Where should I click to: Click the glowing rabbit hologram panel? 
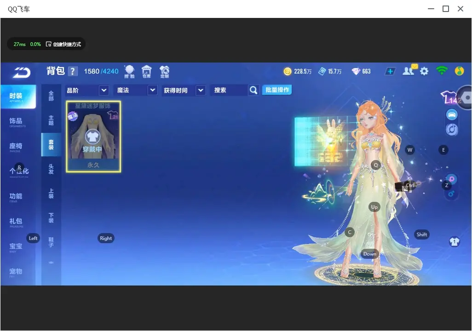(325, 141)
